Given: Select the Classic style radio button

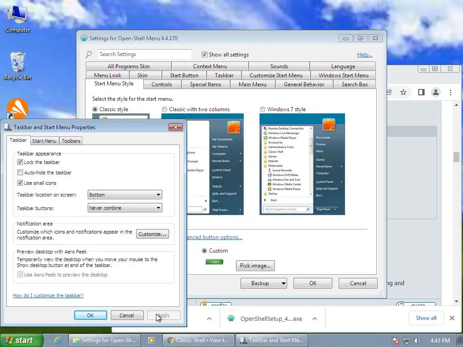Looking at the screenshot, I should pos(95,109).
